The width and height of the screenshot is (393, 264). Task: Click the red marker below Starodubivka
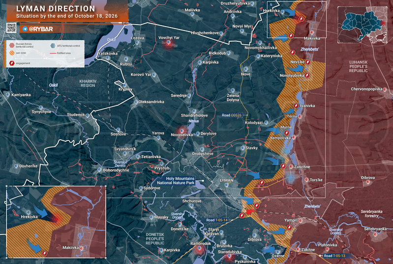click(229, 257)
